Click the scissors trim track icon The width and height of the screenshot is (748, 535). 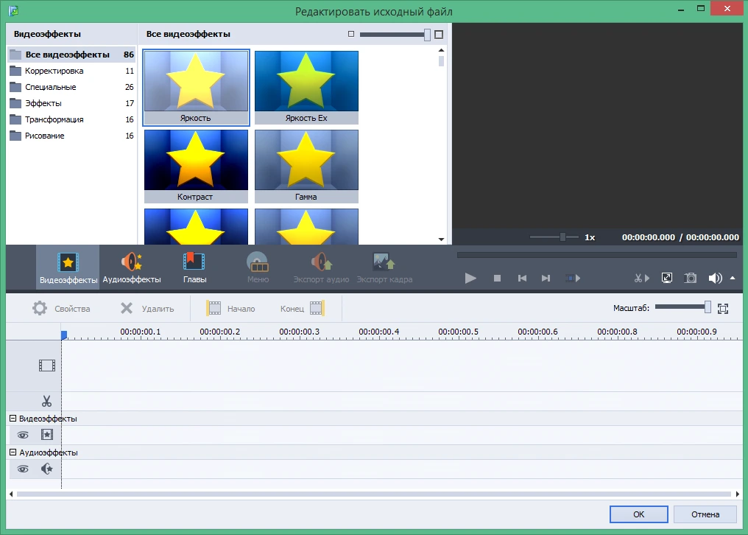pos(46,401)
